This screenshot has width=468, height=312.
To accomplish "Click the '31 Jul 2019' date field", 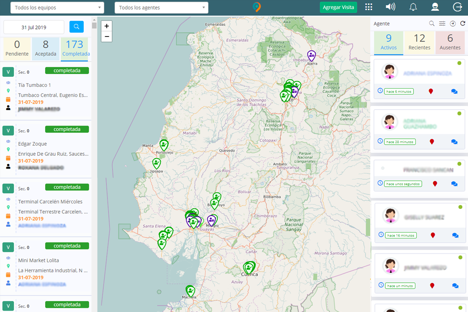I will (x=34, y=27).
